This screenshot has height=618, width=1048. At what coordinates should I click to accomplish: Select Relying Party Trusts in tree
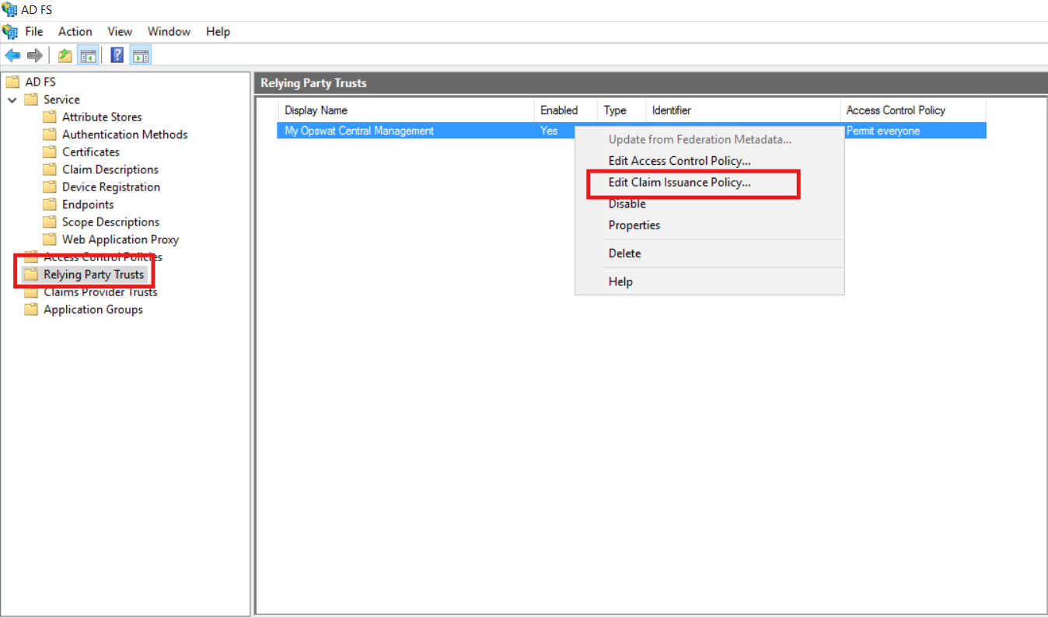coord(93,274)
